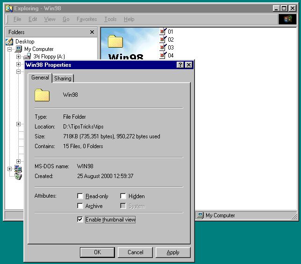Close the Win98 Properties dialog with X
This screenshot has height=264, width=301.
tap(189, 65)
